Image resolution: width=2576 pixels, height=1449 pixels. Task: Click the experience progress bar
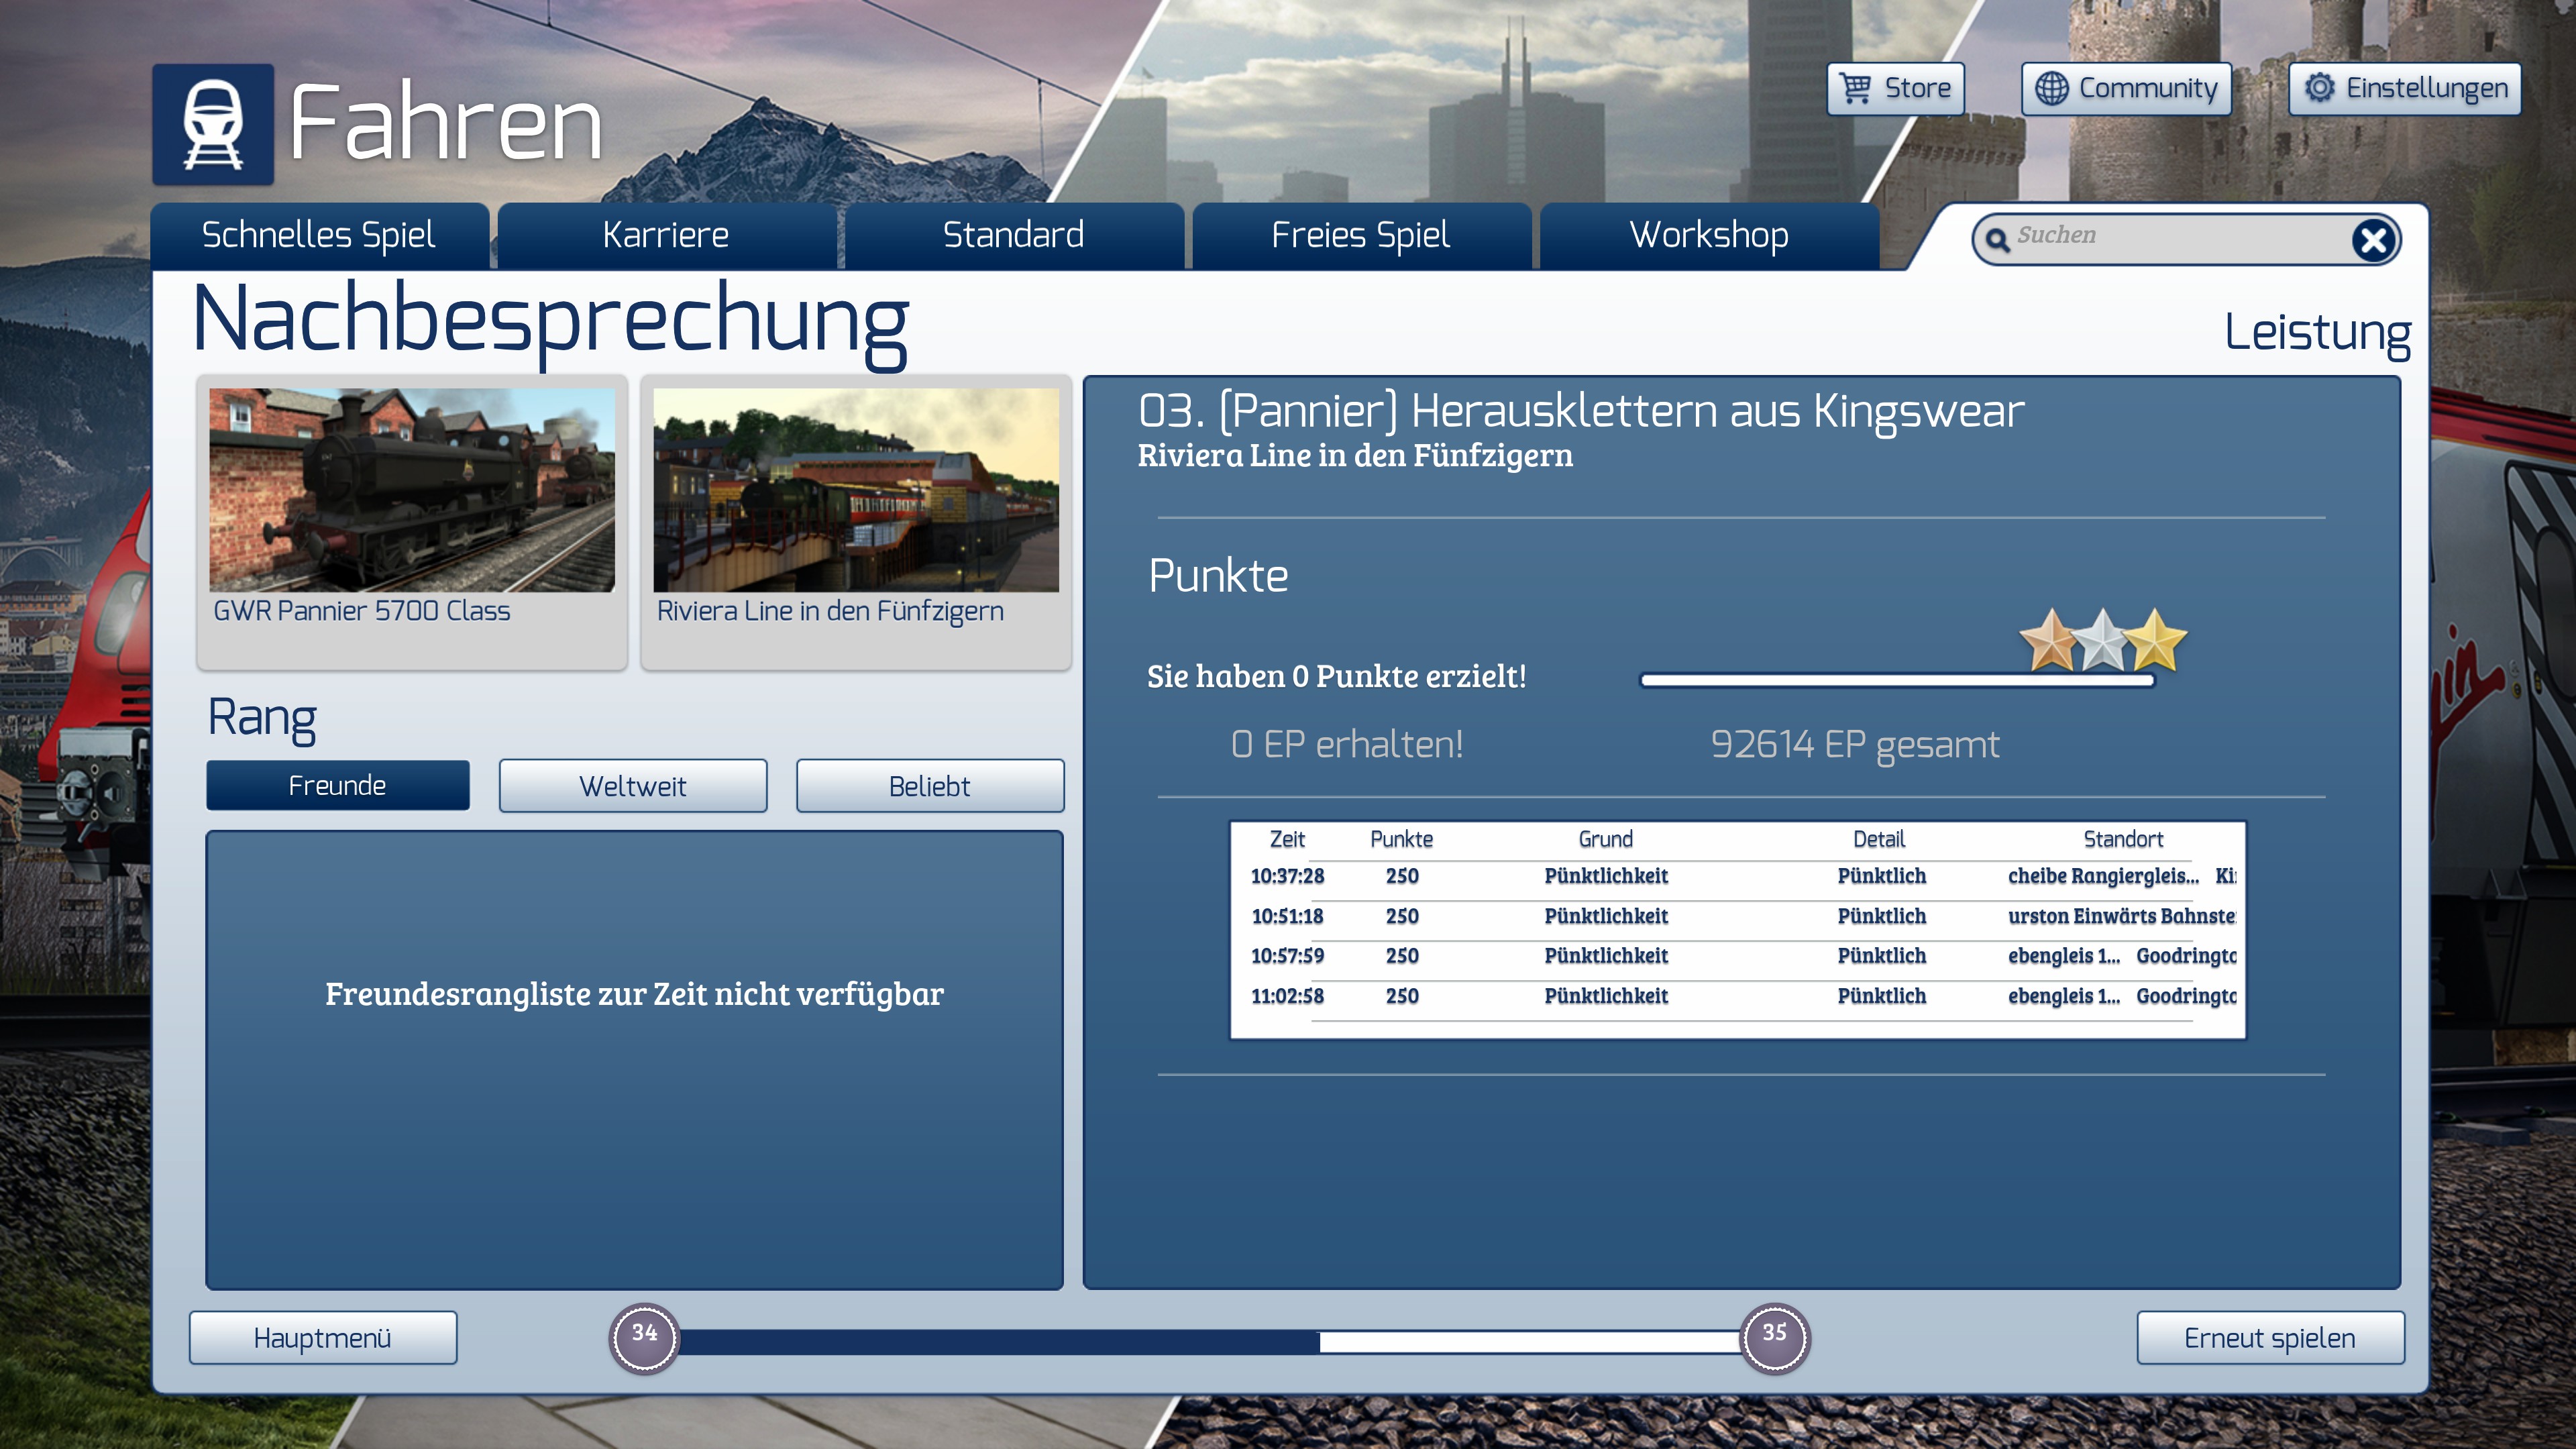click(1210, 1340)
